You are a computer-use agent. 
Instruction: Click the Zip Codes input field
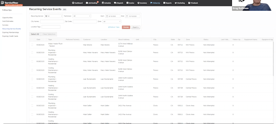[85, 22]
